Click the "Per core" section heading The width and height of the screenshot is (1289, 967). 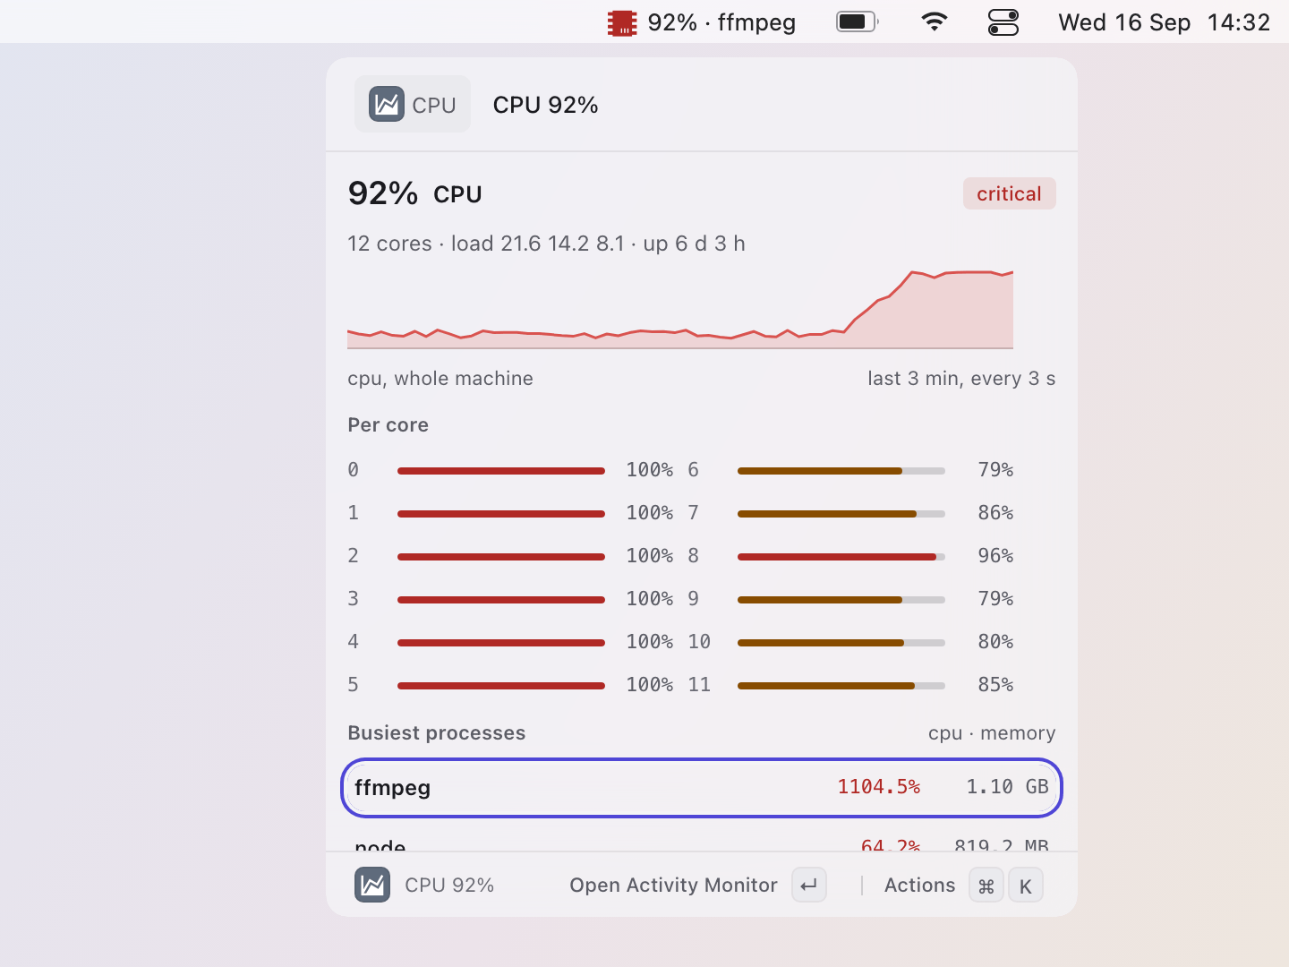point(388,425)
